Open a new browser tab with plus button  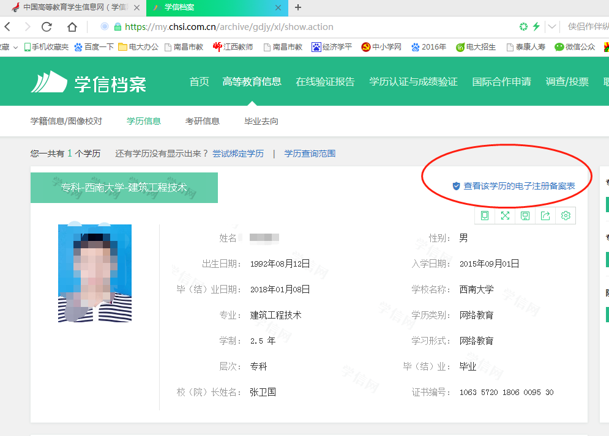[298, 7]
